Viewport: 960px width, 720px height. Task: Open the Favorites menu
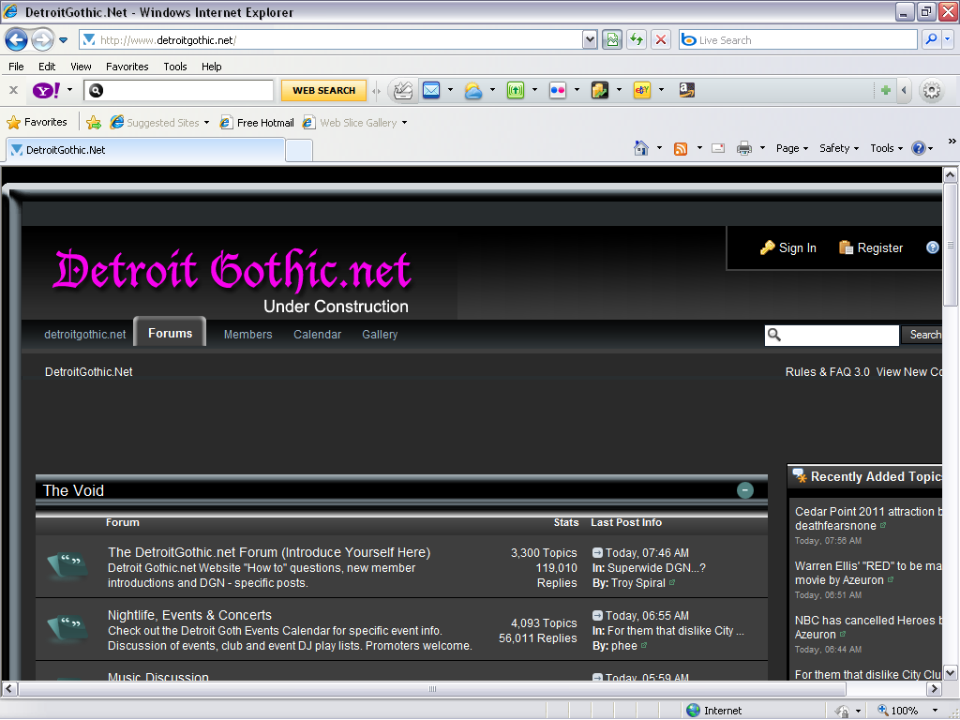[127, 67]
